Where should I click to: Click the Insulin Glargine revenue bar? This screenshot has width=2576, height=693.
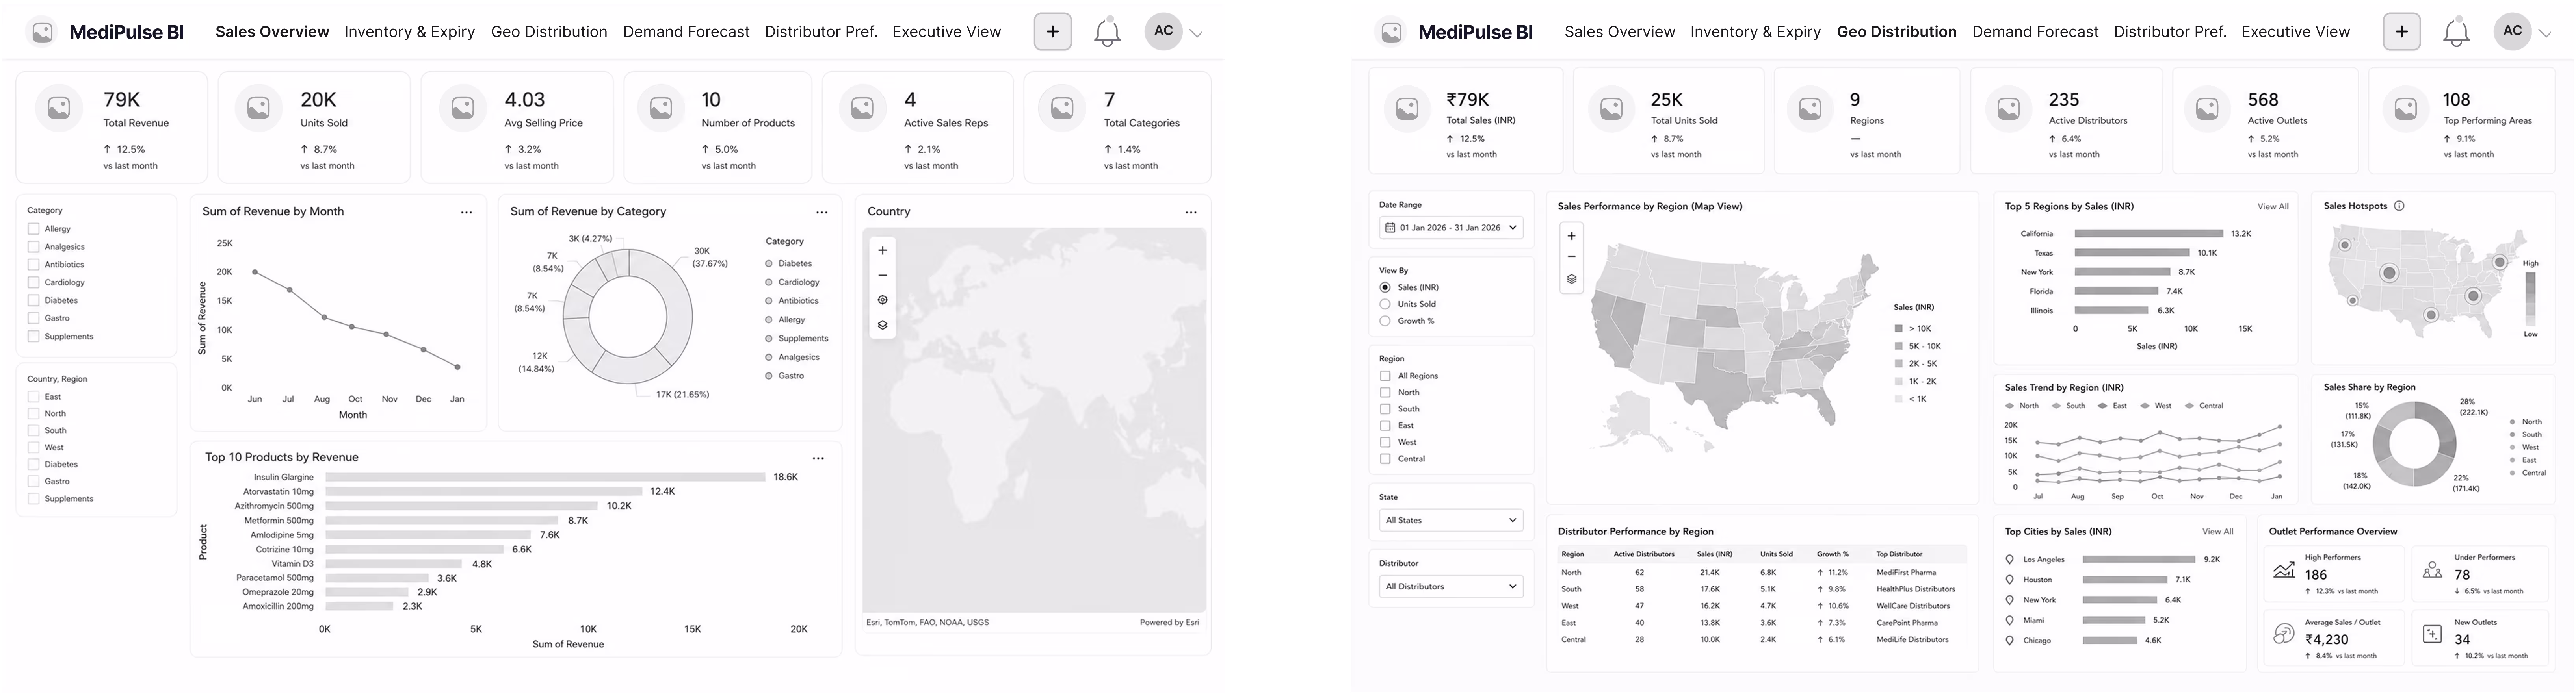(545, 477)
